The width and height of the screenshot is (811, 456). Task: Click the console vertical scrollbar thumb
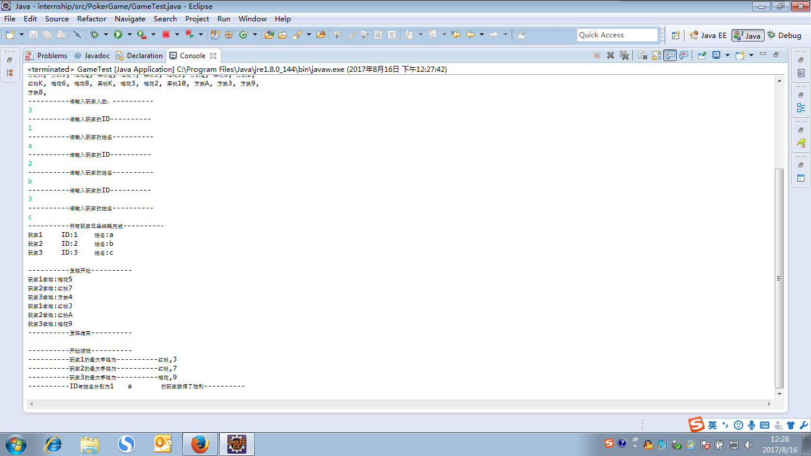pyautogui.click(x=780, y=278)
